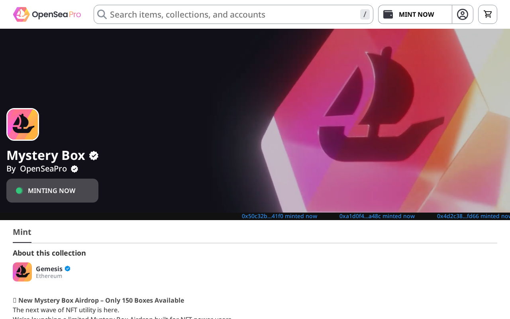510x319 pixels.
Task: Click the Mystery Box title text
Action: point(46,155)
